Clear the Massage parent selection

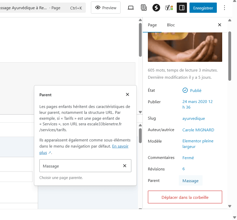[x=125, y=166]
